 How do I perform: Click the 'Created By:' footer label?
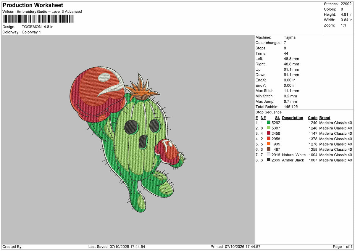[12, 247]
